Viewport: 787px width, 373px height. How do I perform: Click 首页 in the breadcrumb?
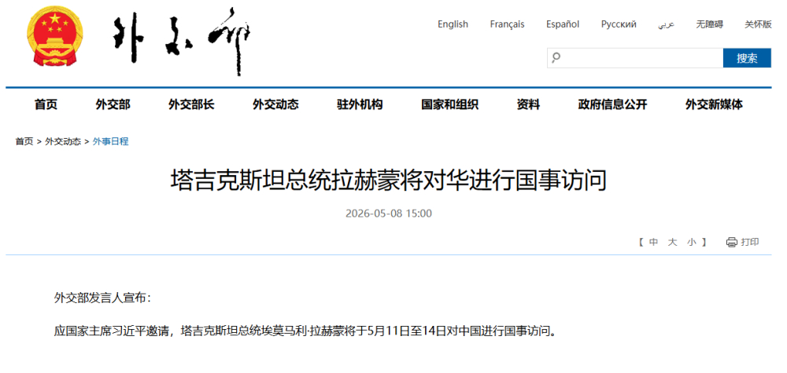pyautogui.click(x=24, y=141)
